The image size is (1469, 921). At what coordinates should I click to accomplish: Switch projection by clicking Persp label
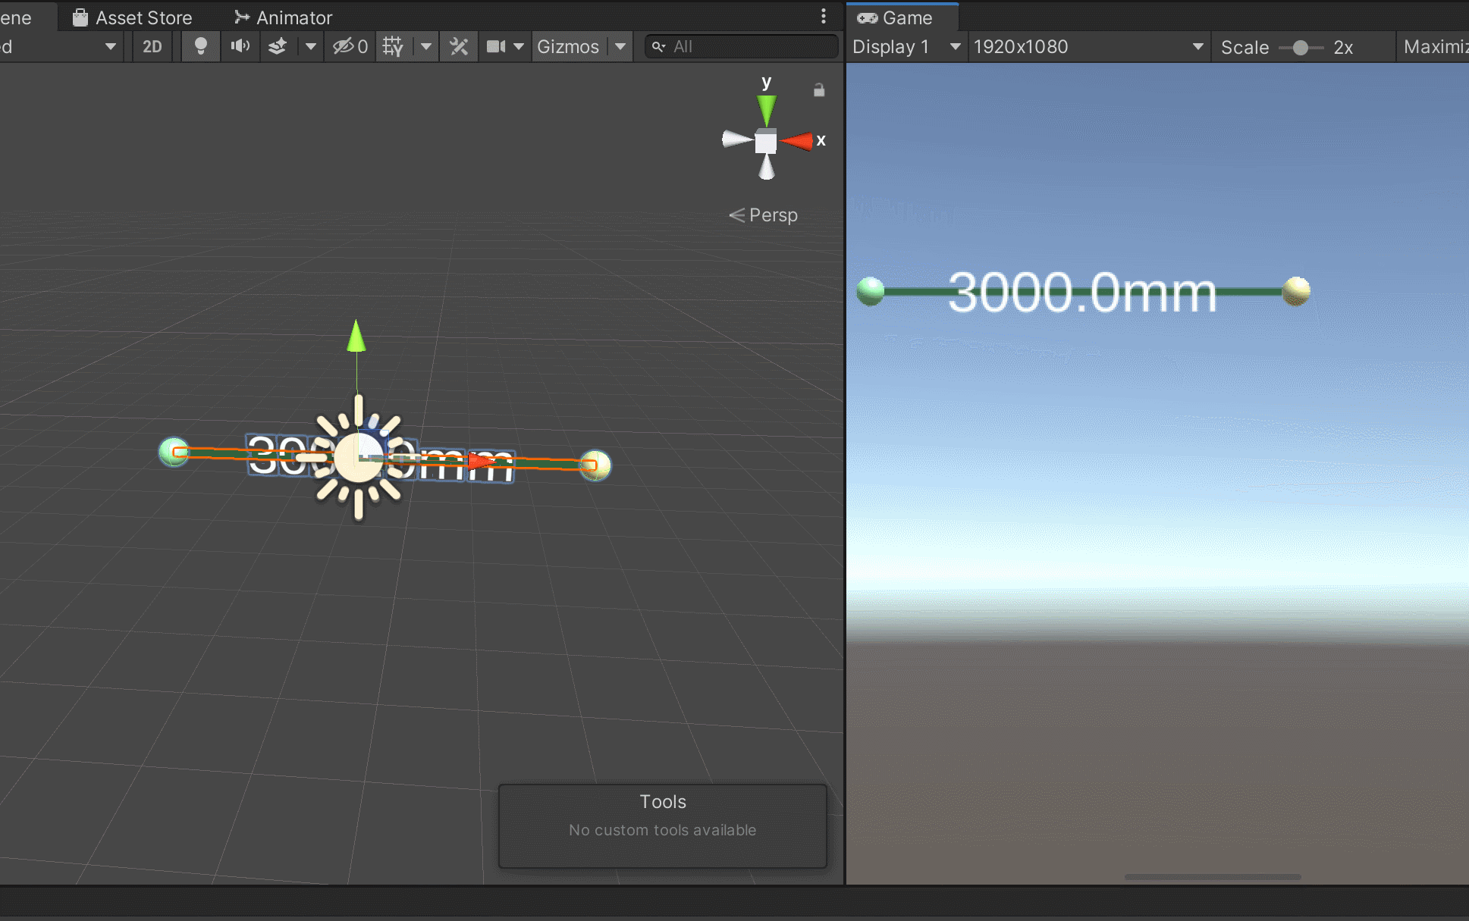772,215
